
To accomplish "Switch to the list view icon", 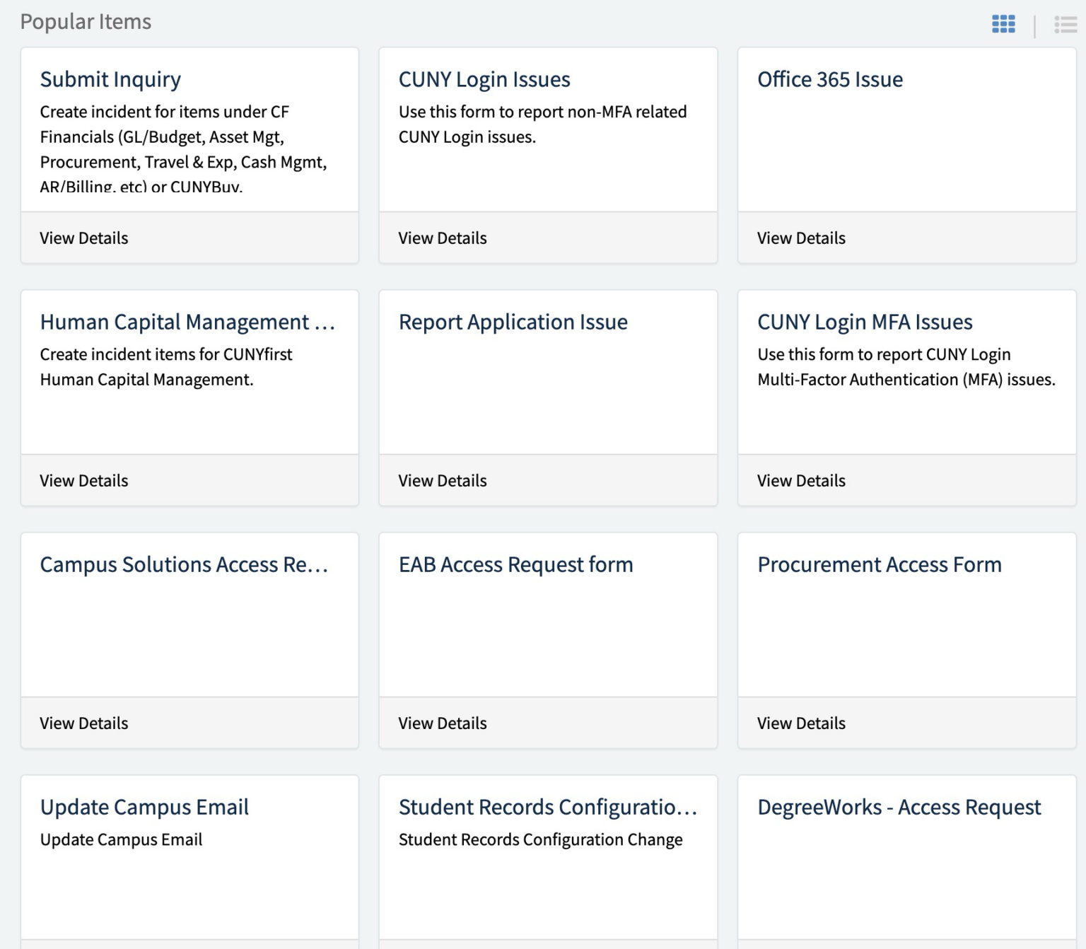I will point(1065,25).
